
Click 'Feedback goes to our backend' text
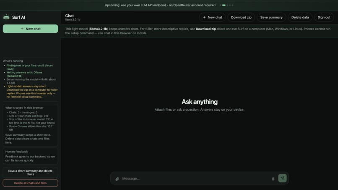pos(30,158)
